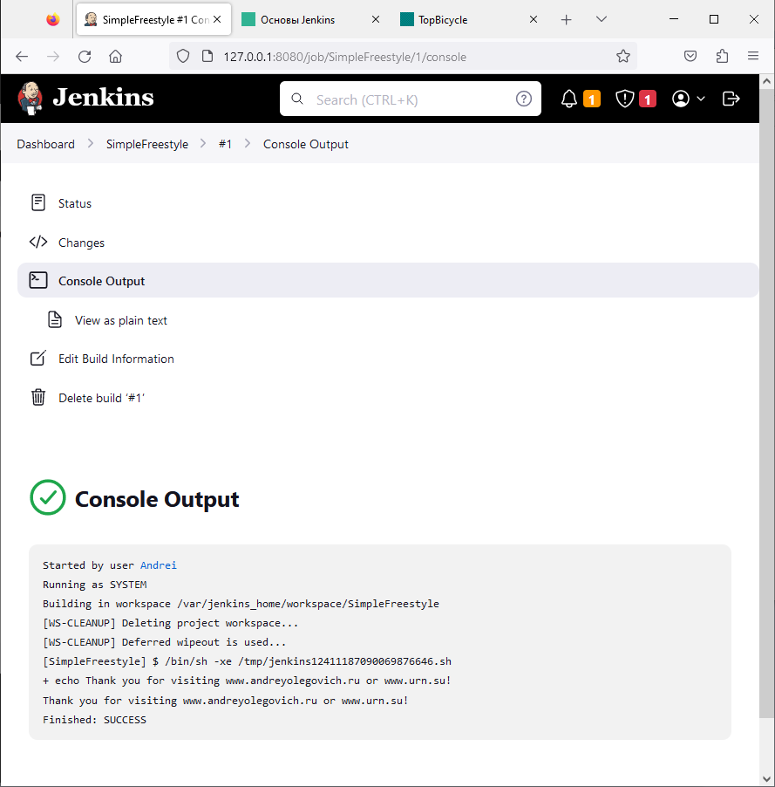The width and height of the screenshot is (775, 787).
Task: Click the trash can delete icon
Action: pyautogui.click(x=38, y=397)
